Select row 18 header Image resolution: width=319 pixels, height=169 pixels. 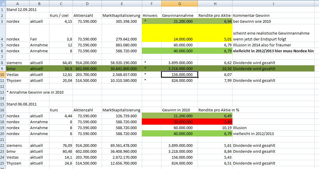[3, 122]
